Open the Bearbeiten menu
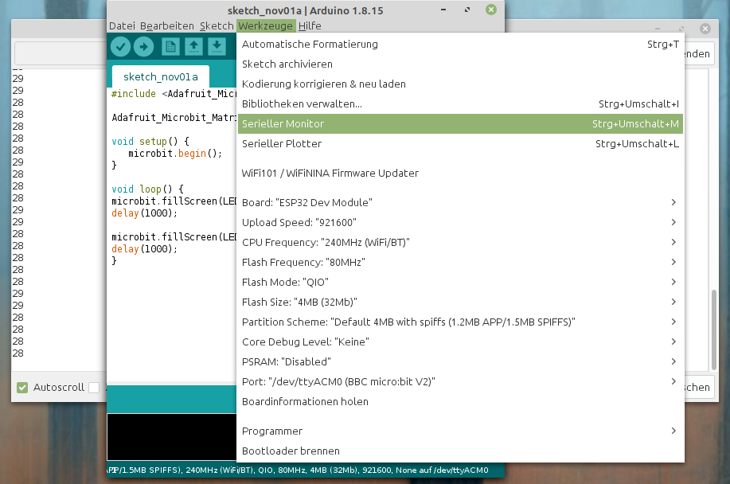This screenshot has width=730, height=484. (166, 26)
